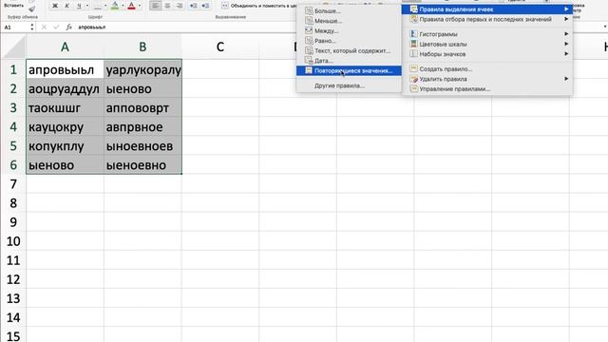Viewport: 608px width, 342px height.
Task: Open the underline style dropdown arrow
Action: click(87, 6)
